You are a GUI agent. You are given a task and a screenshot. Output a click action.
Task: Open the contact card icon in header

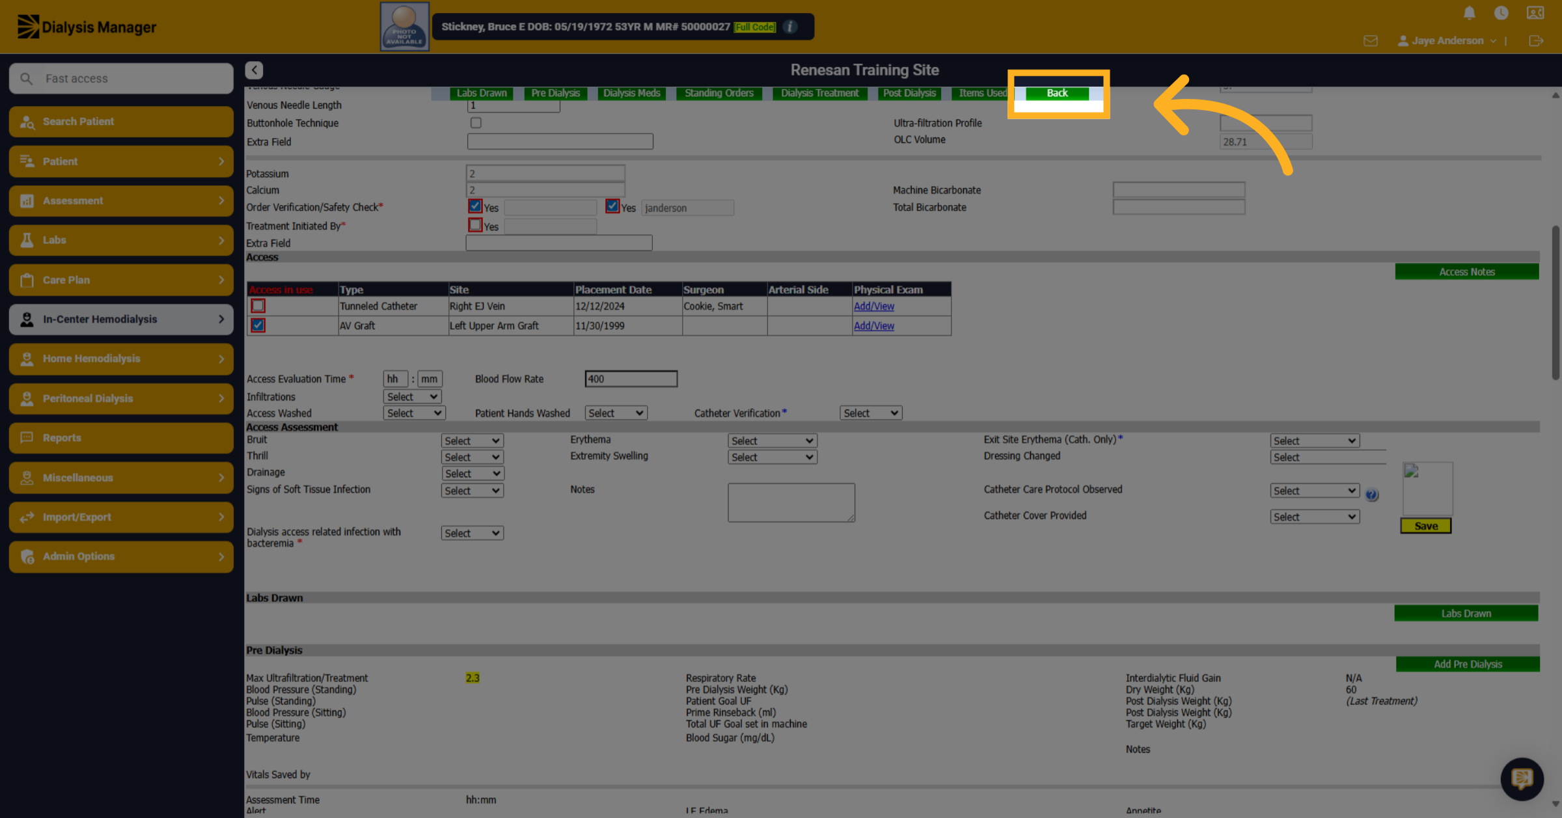[x=1535, y=13]
